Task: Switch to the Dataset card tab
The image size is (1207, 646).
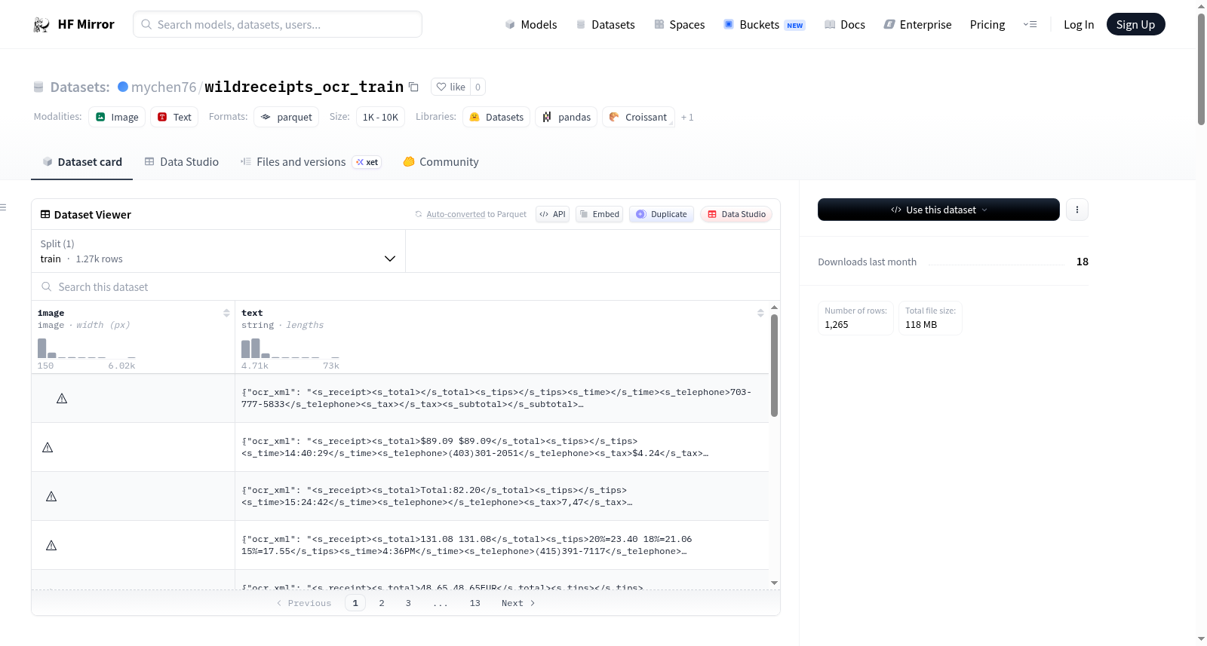Action: coord(82,162)
